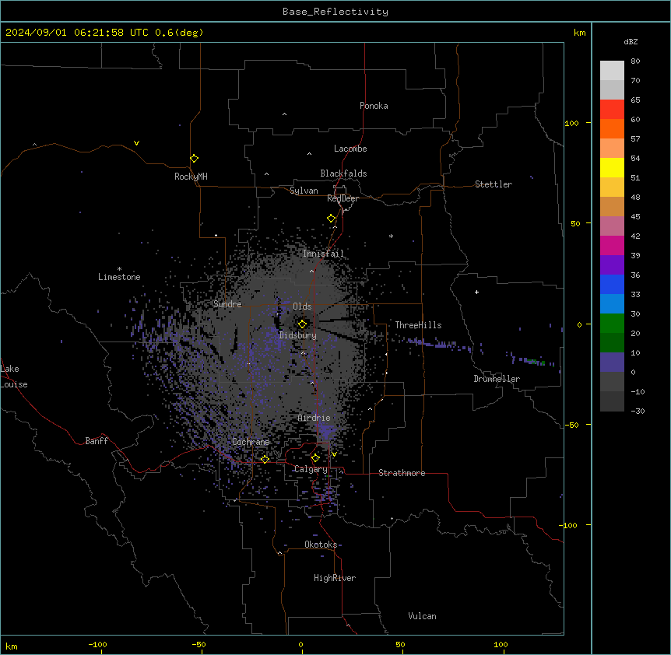Click the Lacombe city label
The width and height of the screenshot is (671, 655).
[350, 149]
